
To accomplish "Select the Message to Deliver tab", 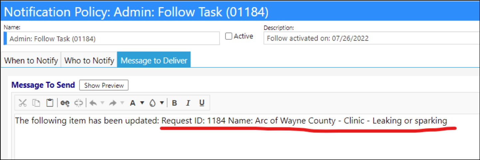I will tap(154, 60).
